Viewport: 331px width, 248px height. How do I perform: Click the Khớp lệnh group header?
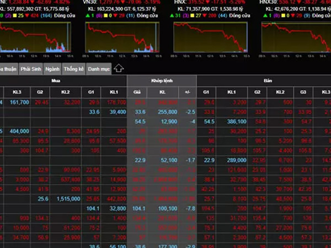coord(162,80)
